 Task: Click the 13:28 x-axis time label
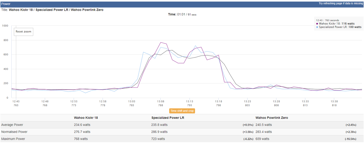pyautogui.click(x=276, y=101)
